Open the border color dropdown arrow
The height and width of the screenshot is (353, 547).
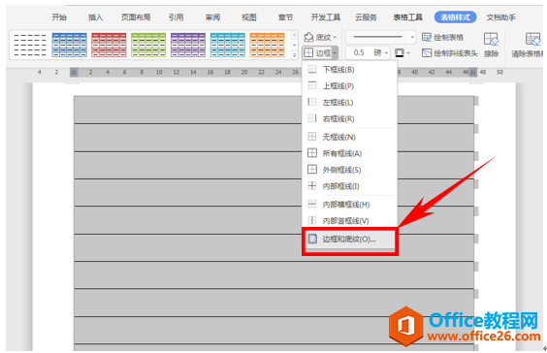(408, 53)
